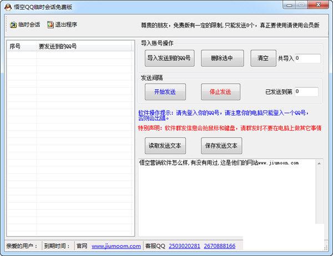The height and width of the screenshot is (256, 333).
Task: Open the 临时会话 toolbar label
Action: 29,25
